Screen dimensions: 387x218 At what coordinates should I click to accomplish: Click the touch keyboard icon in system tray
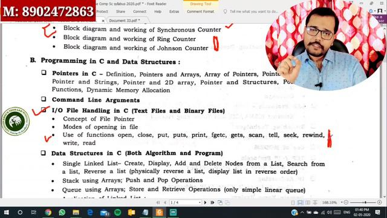click(x=337, y=213)
